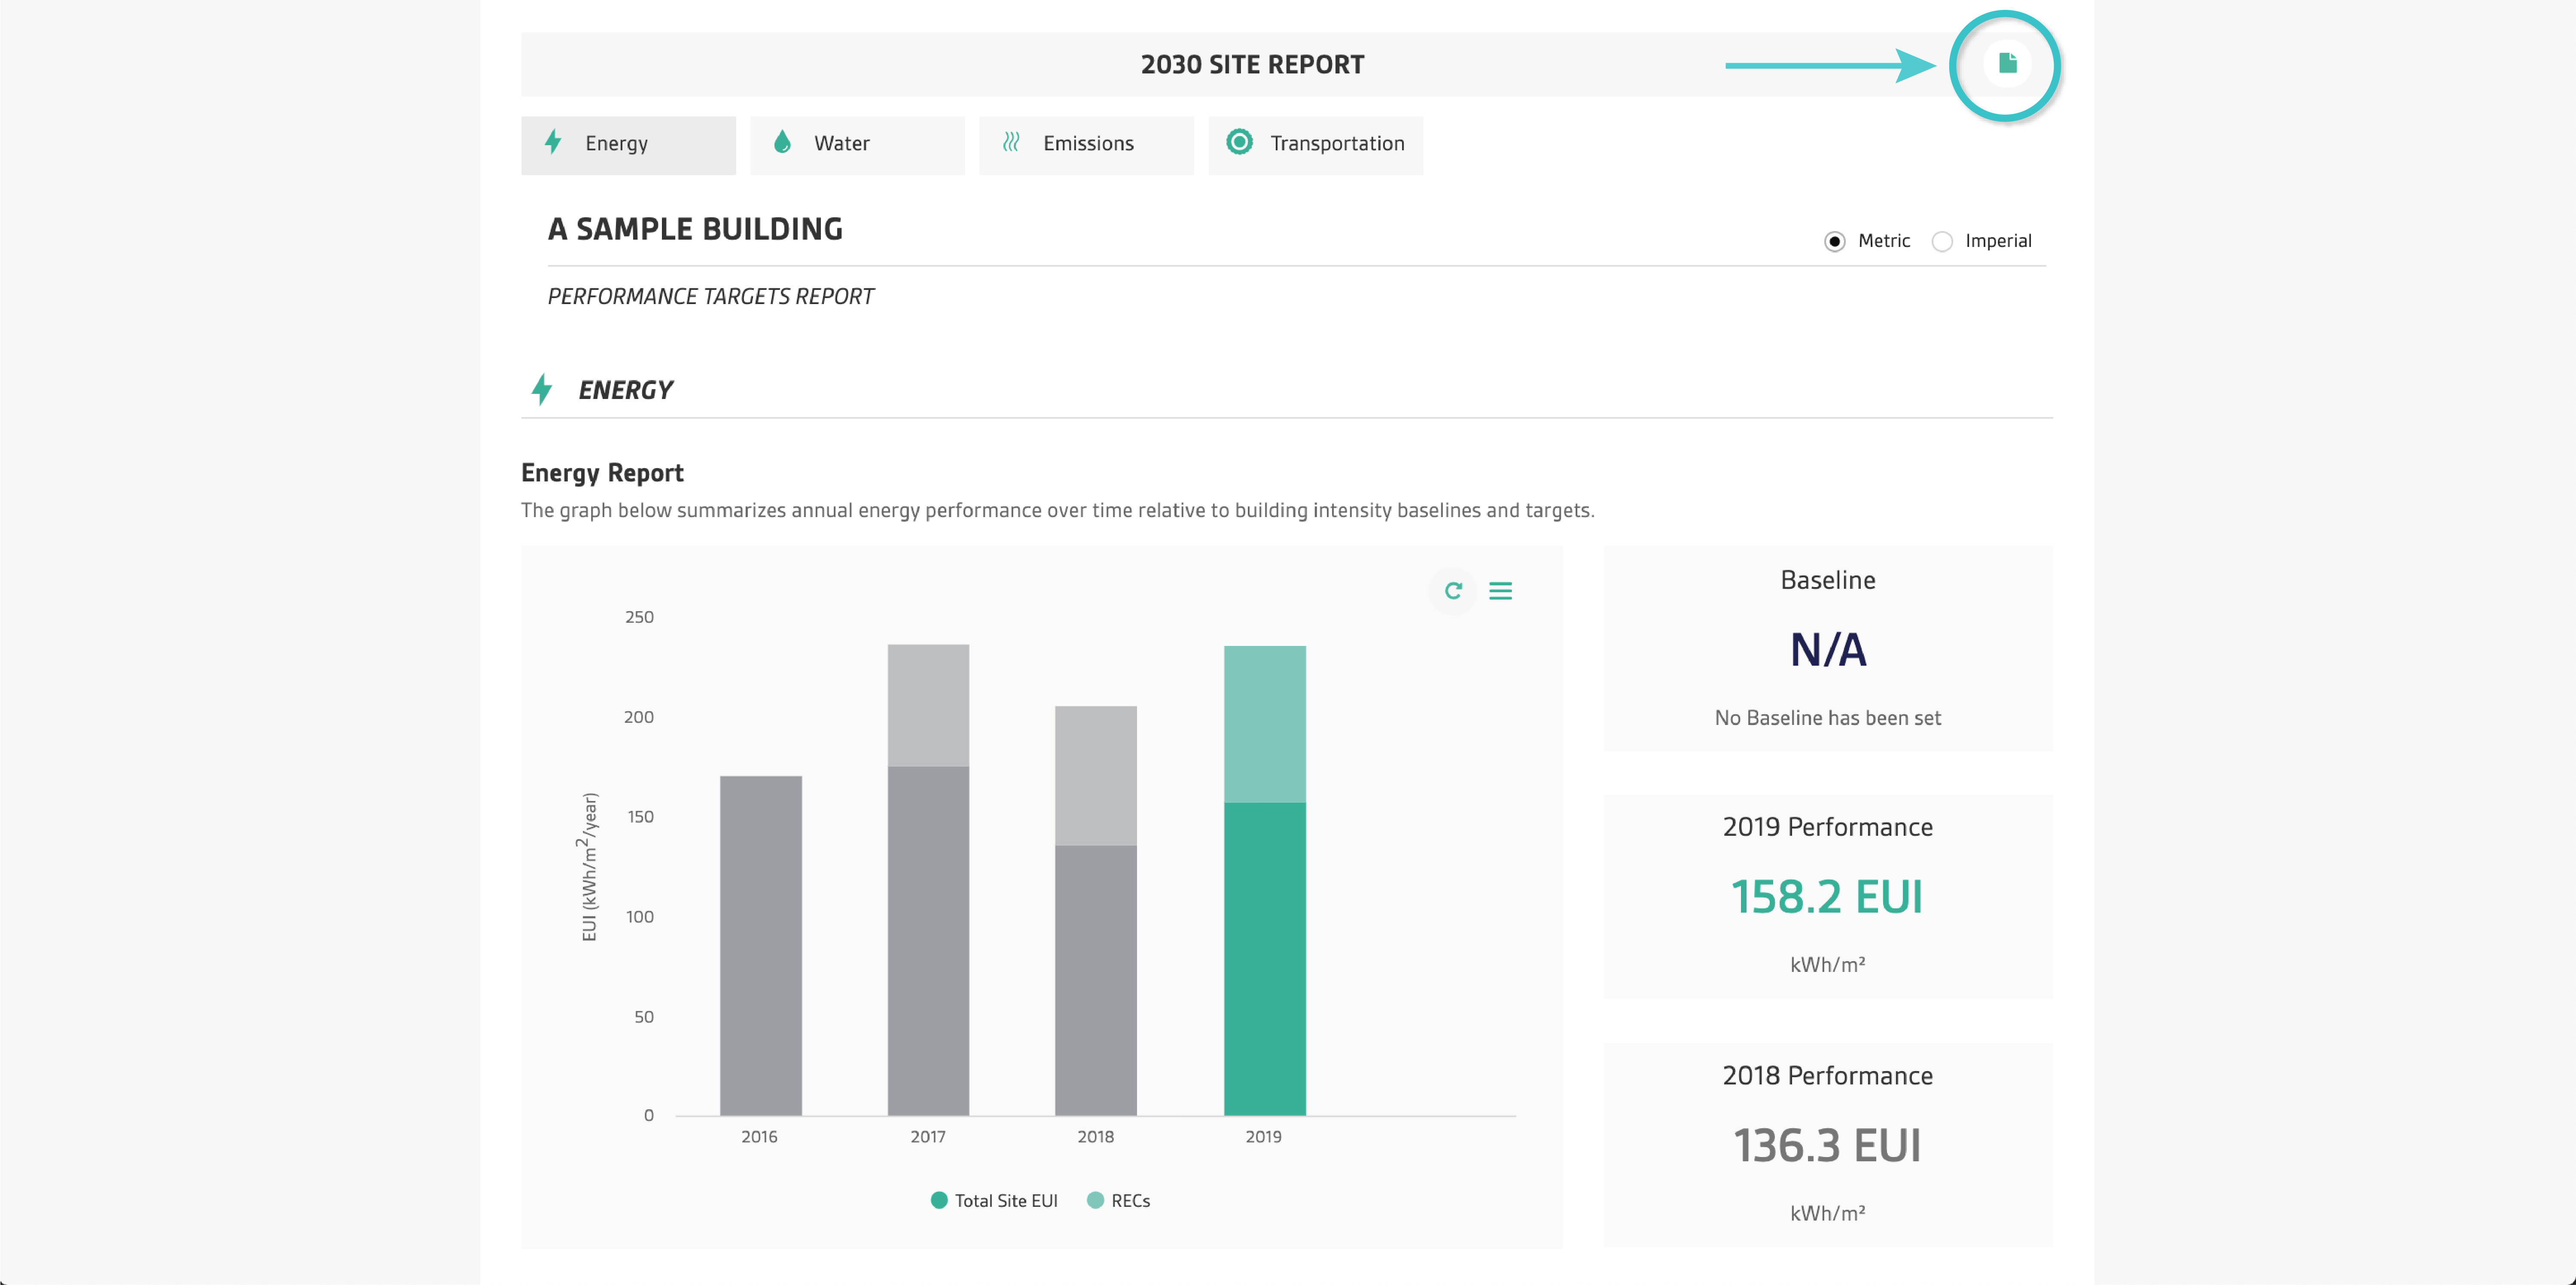The image size is (2576, 1285).
Task: Select the Imperial units radio button
Action: pos(1942,242)
